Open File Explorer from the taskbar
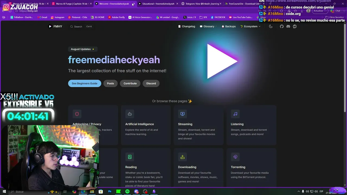Screen dimensions: 347x195 [x=92, y=191]
